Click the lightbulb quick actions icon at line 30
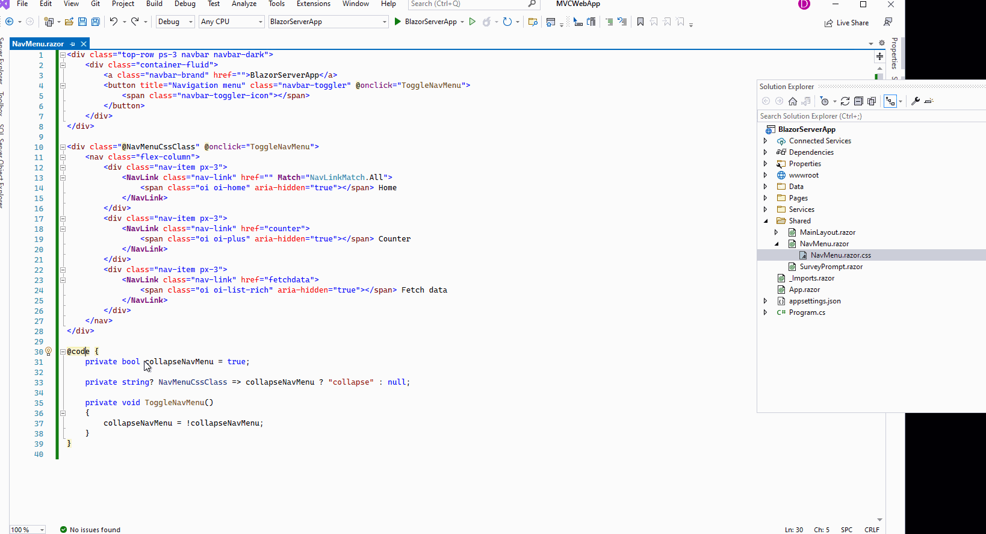986x534 pixels. [49, 351]
